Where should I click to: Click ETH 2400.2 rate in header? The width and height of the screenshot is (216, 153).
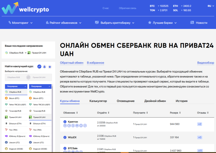[x=182, y=6]
